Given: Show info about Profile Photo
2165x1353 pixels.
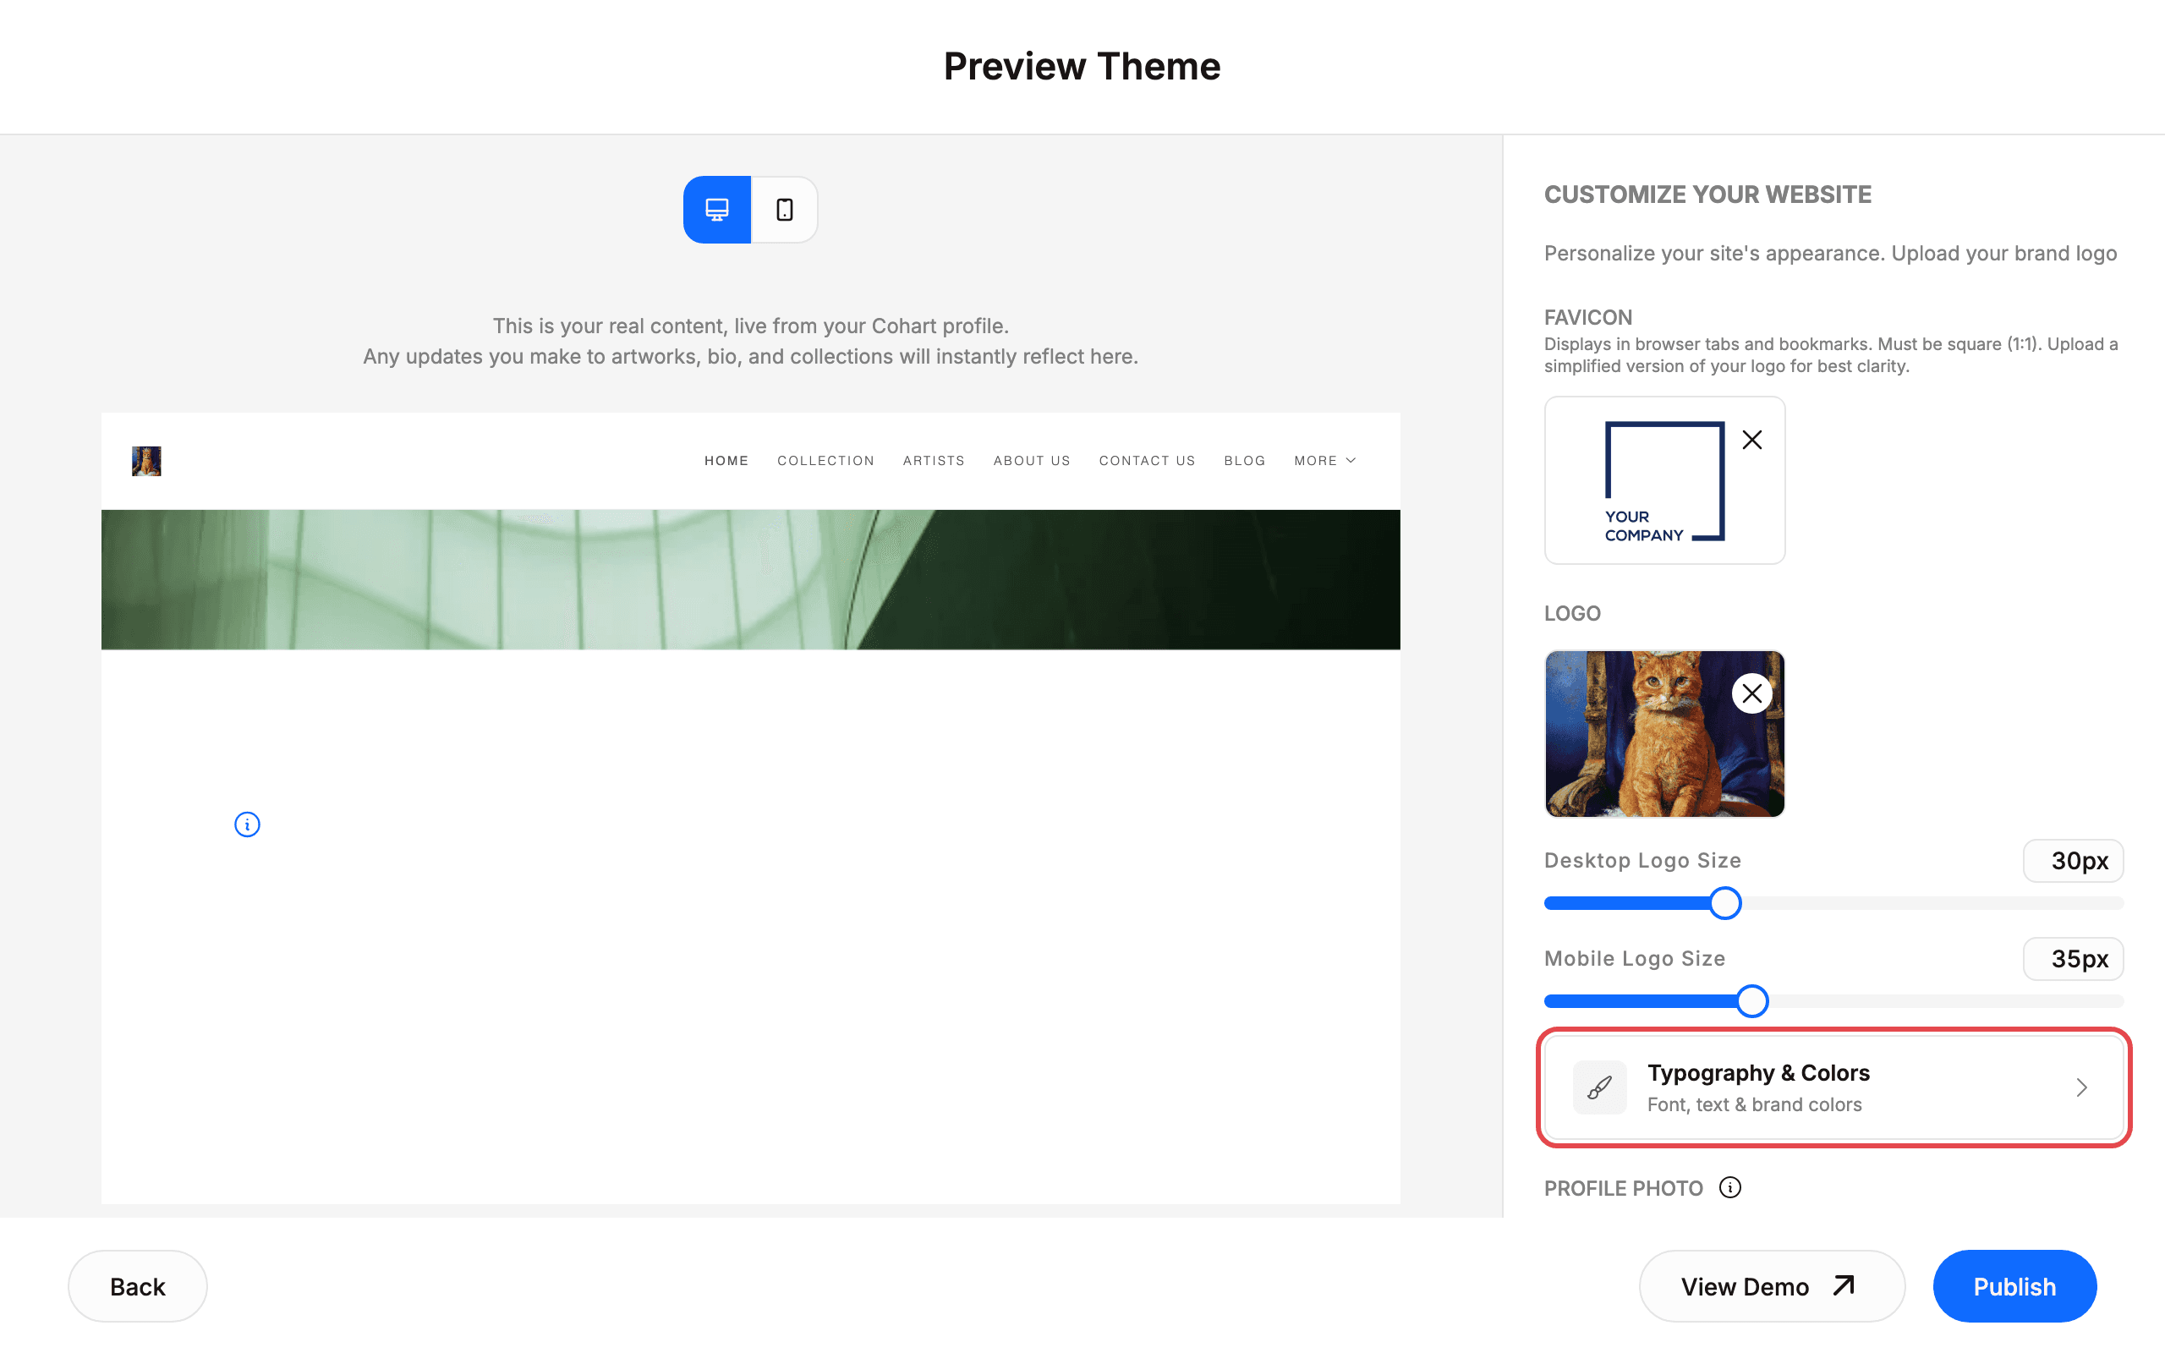Looking at the screenshot, I should click(1730, 1187).
